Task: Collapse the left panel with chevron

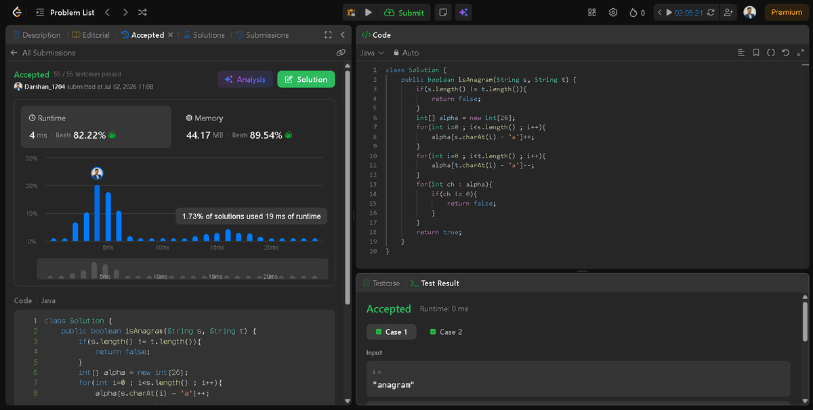Action: 342,35
